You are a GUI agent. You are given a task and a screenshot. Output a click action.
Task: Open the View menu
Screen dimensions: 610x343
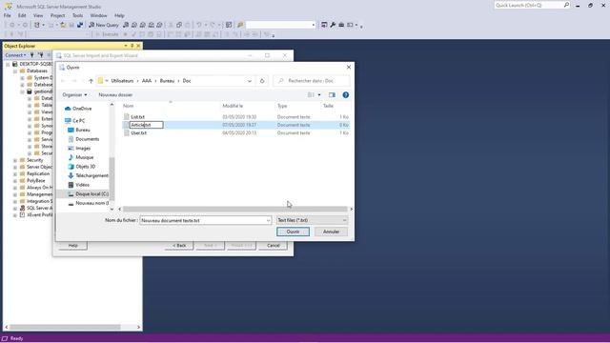38,15
